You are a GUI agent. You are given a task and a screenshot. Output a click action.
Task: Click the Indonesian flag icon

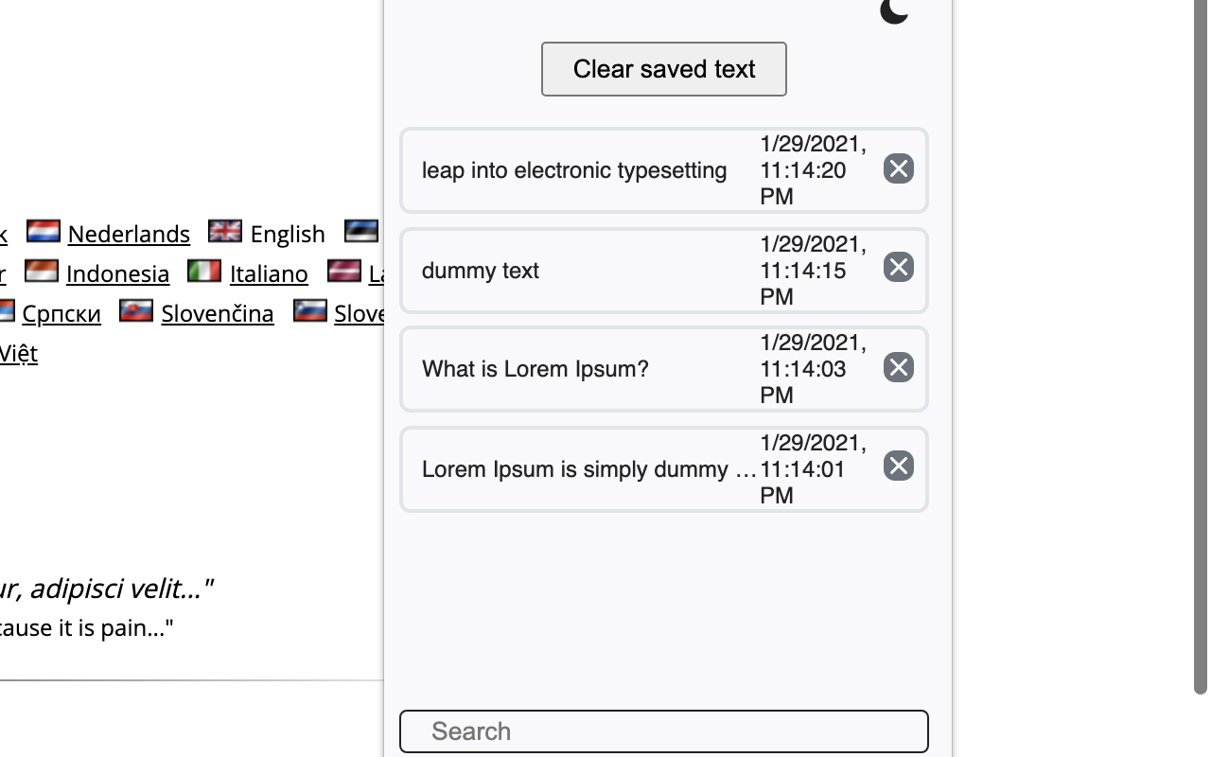pyautogui.click(x=42, y=271)
